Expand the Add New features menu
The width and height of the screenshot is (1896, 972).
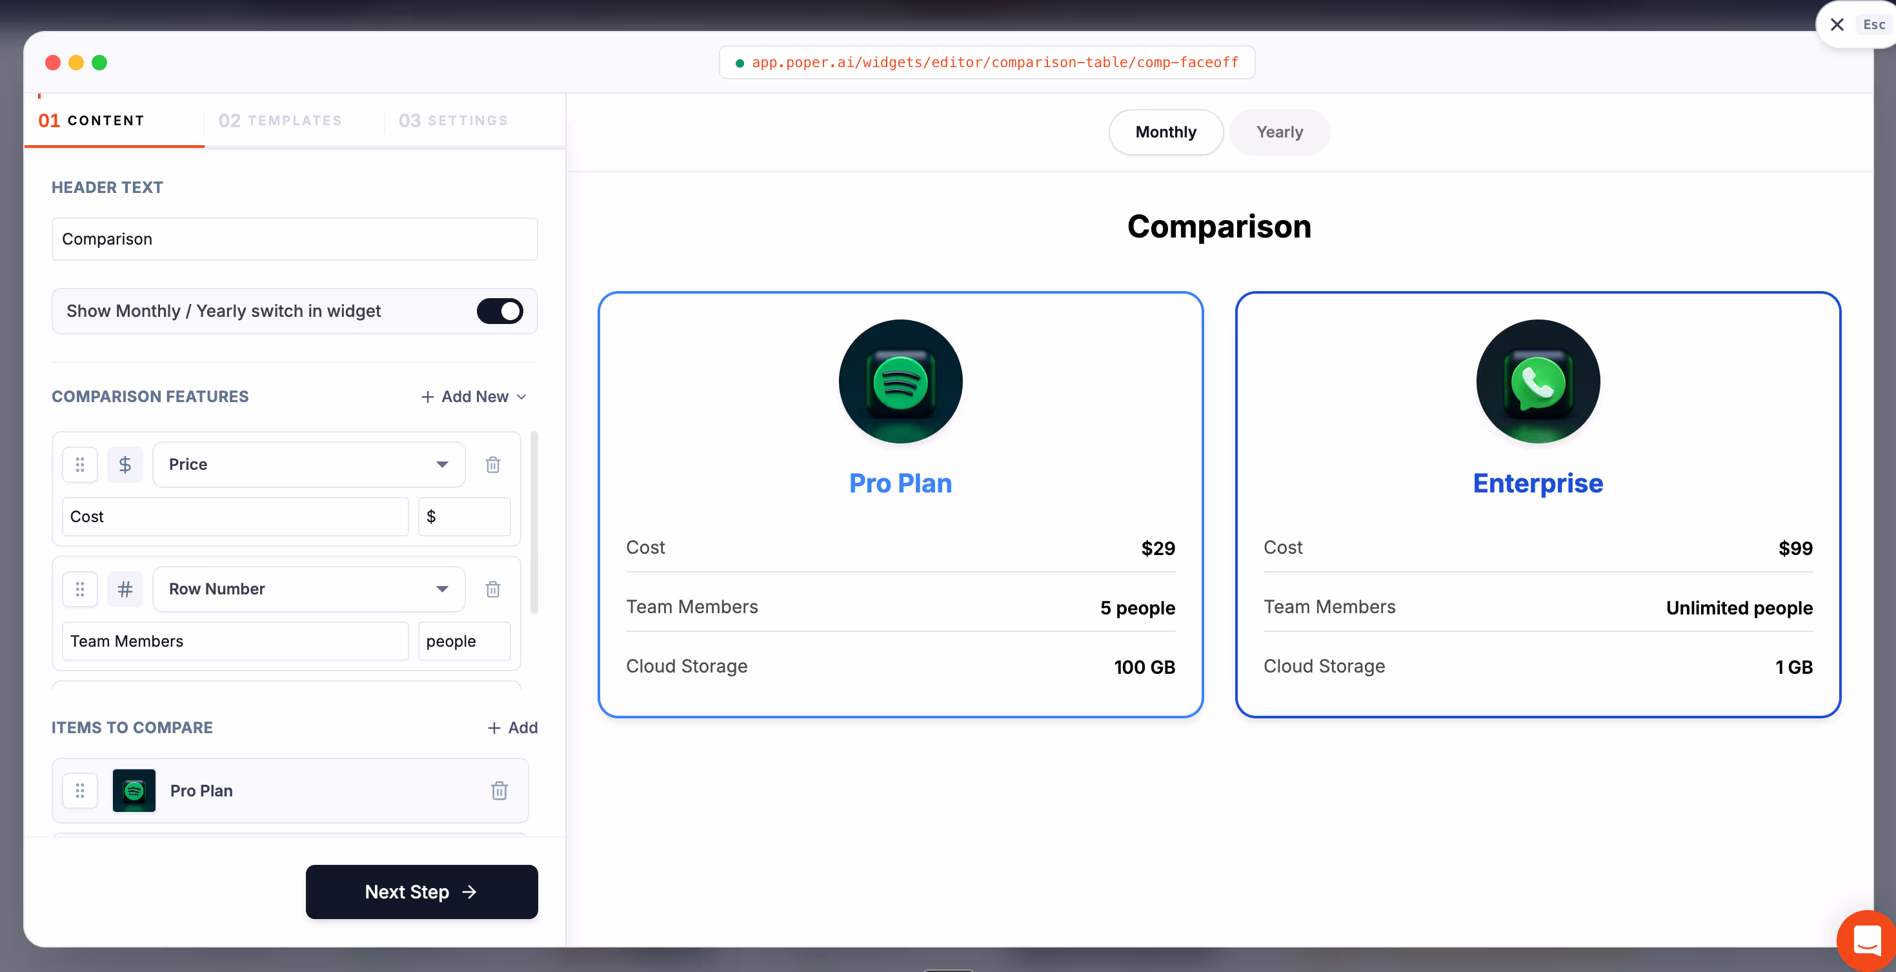point(474,397)
